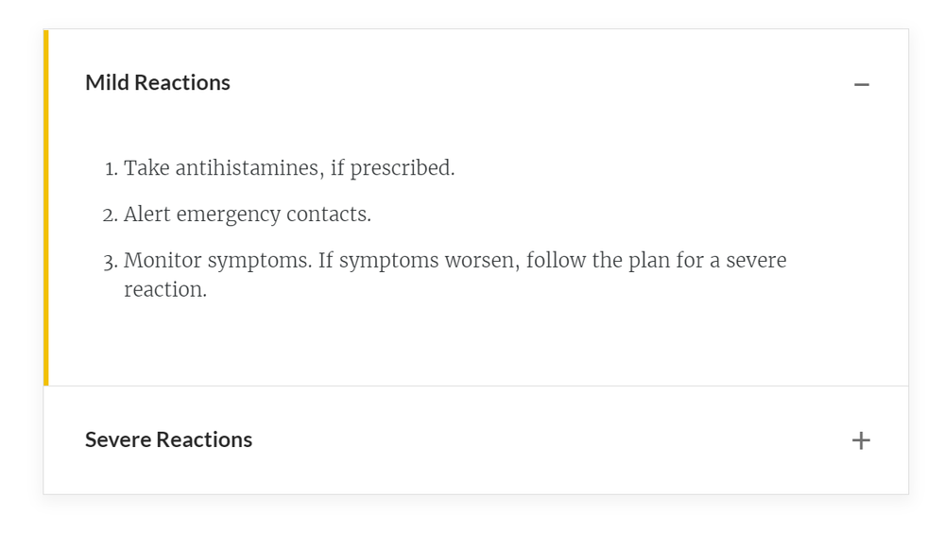Collapse Mild Reactions using the minus icon

tap(861, 85)
